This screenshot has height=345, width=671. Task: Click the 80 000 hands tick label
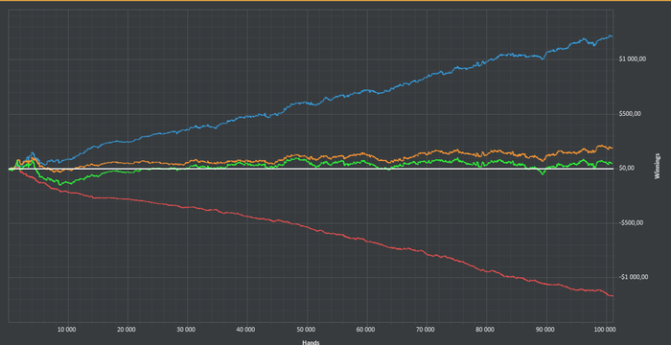pyautogui.click(x=486, y=330)
